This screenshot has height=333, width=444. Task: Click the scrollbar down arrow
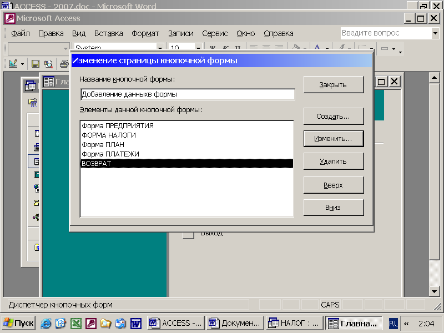coord(434,291)
